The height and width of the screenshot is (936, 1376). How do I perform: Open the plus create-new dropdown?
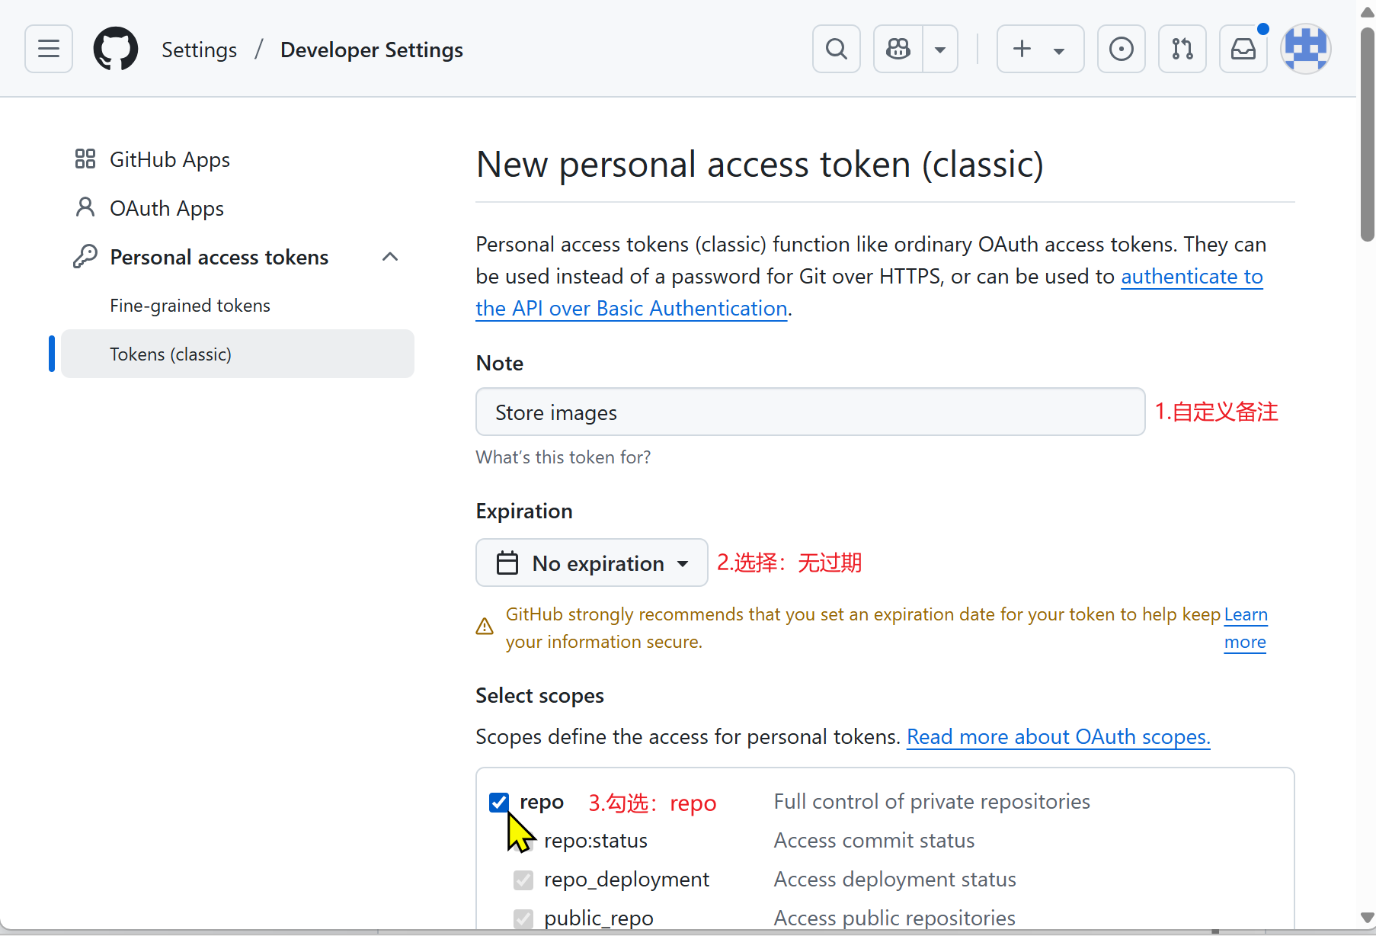click(x=1039, y=50)
